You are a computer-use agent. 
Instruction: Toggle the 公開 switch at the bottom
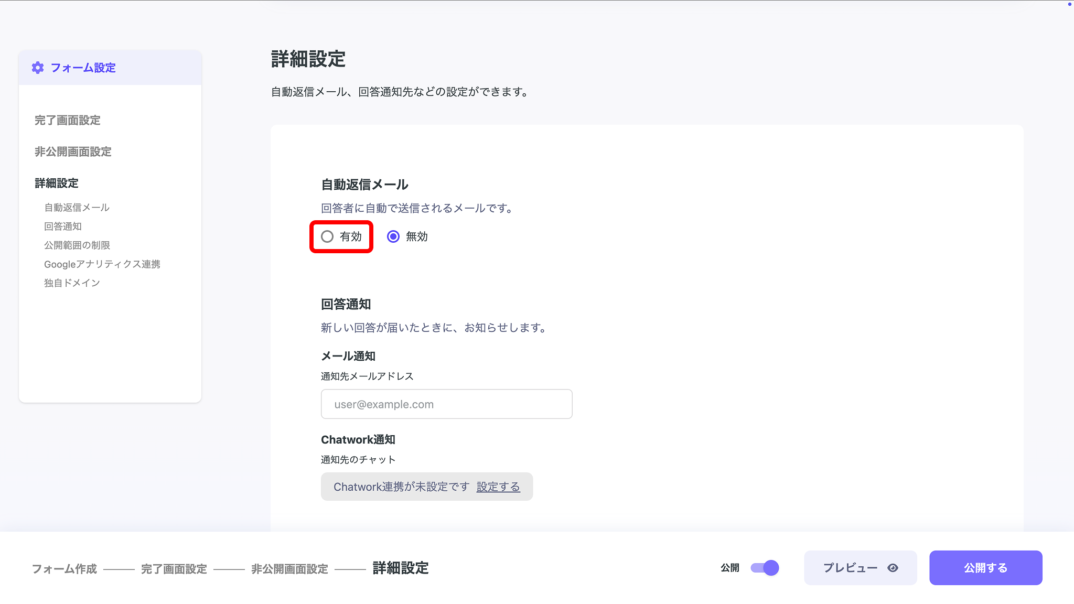[765, 567]
